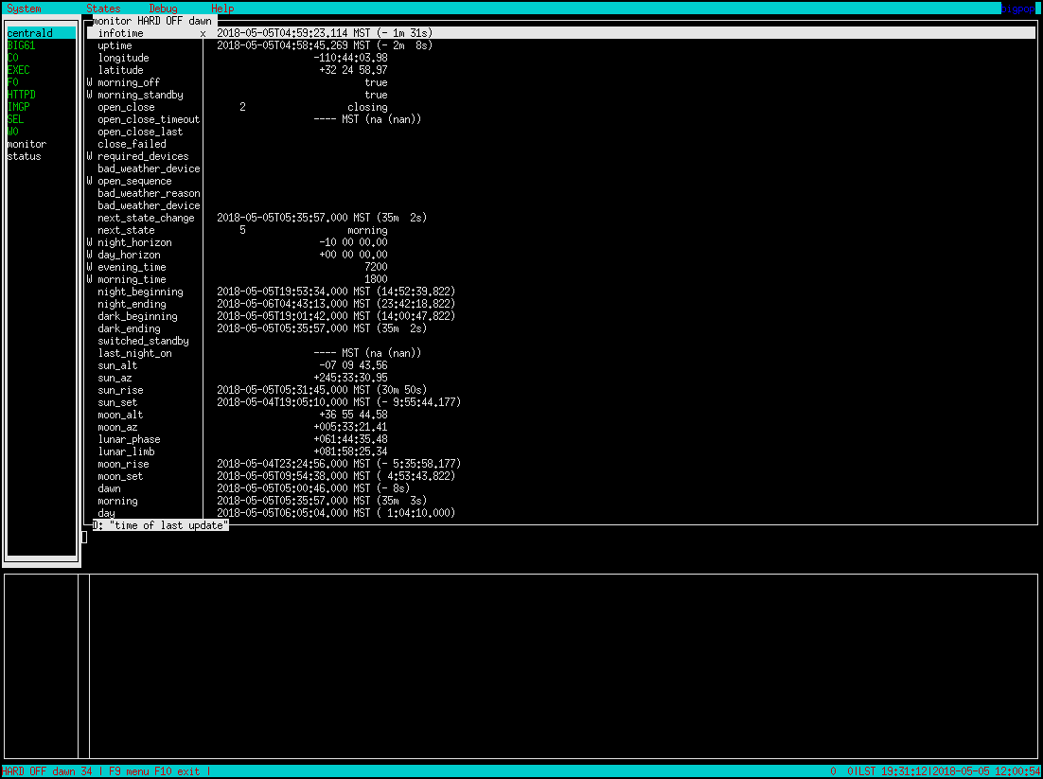Viewport: 1043px width, 779px height.
Task: Choose the HTTPD device in the list
Action: [22, 95]
